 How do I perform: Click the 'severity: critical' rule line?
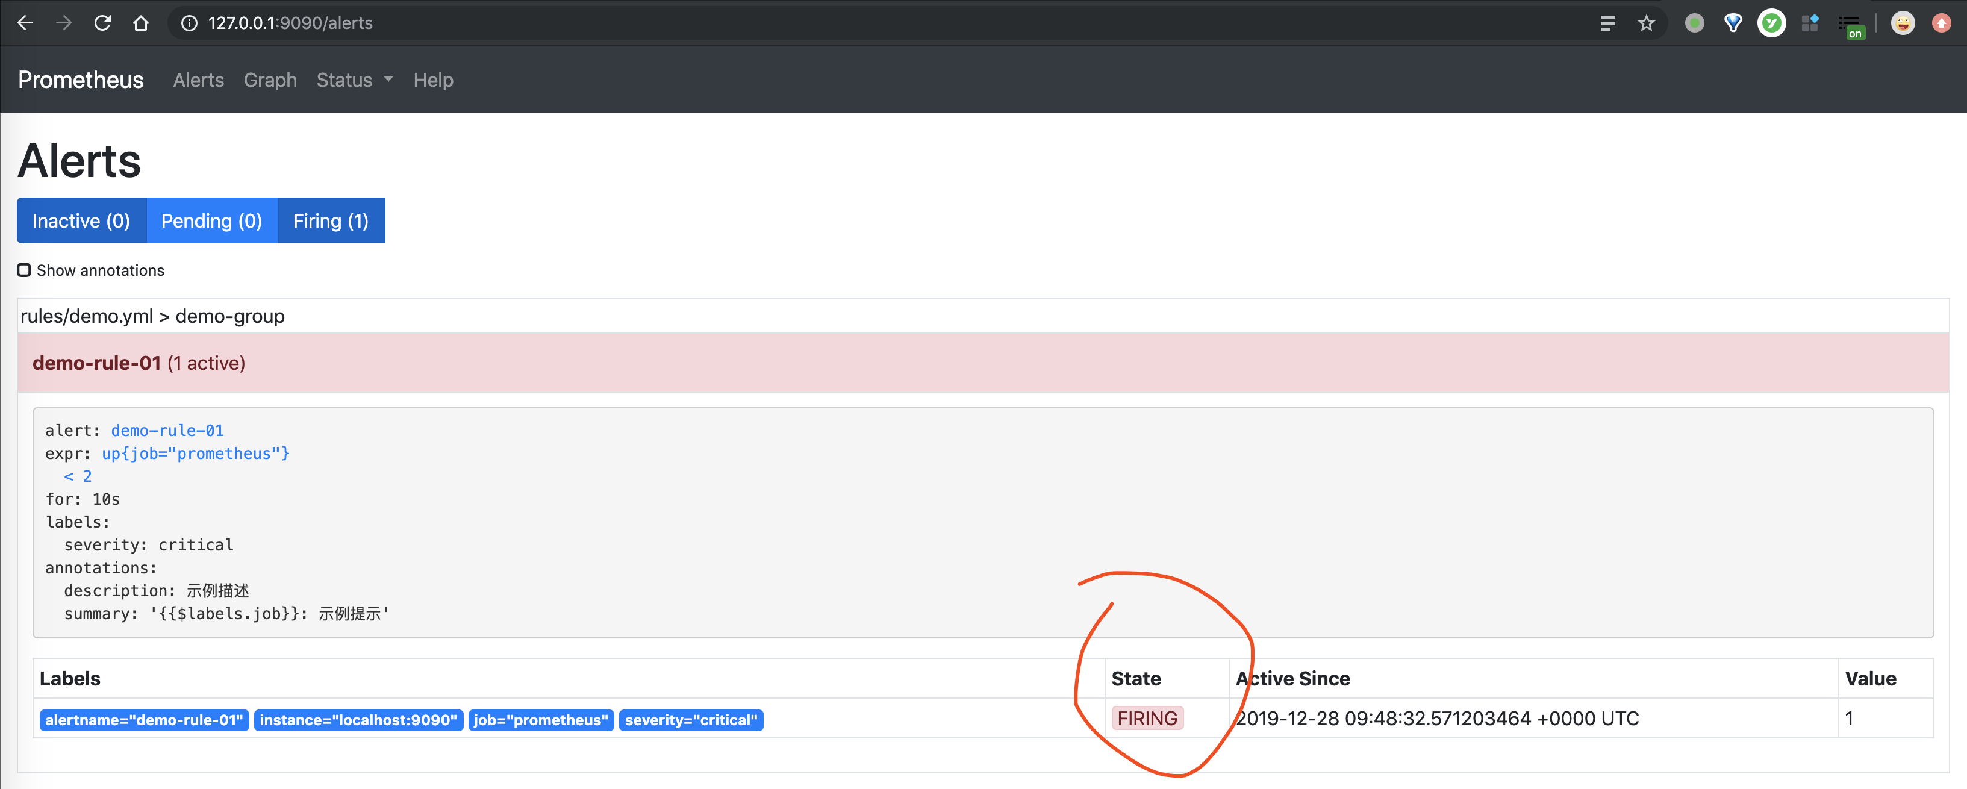149,544
